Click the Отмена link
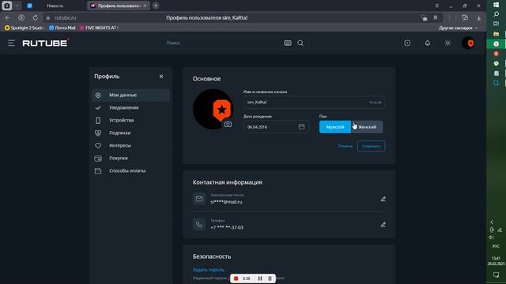Viewport: 506px width, 284px height. point(345,146)
